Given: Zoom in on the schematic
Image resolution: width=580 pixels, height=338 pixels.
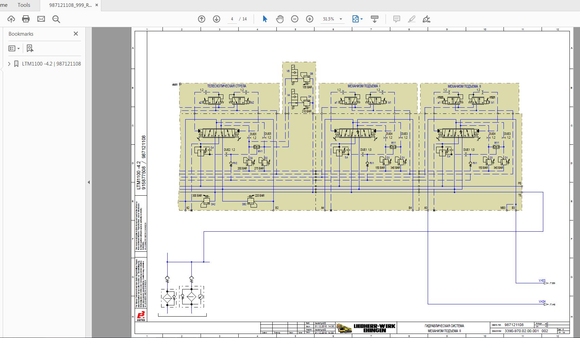Looking at the screenshot, I should tap(309, 19).
